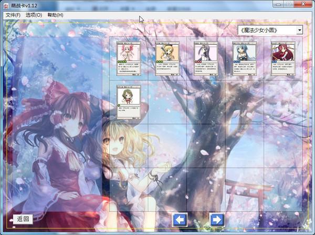Go to next page with right arrow
315x235 pixels.
[217, 220]
